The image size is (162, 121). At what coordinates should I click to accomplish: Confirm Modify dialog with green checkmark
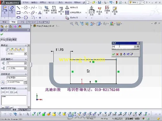[114, 54]
